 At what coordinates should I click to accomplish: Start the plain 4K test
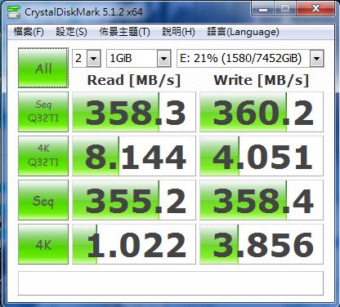coord(43,244)
